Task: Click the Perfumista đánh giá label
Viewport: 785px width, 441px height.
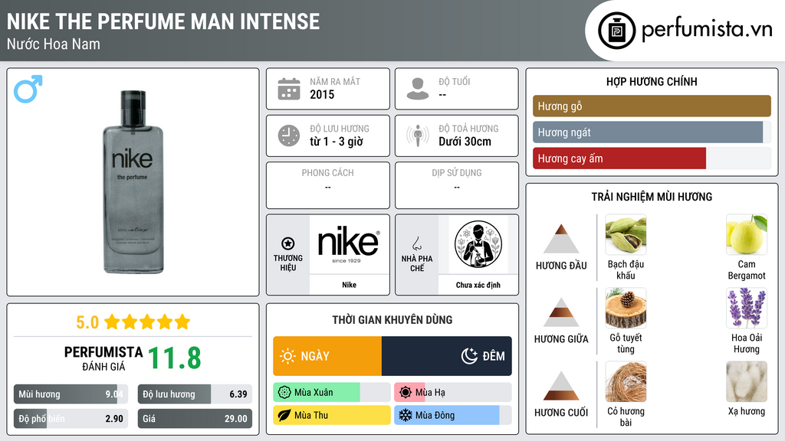Action: pos(103,358)
